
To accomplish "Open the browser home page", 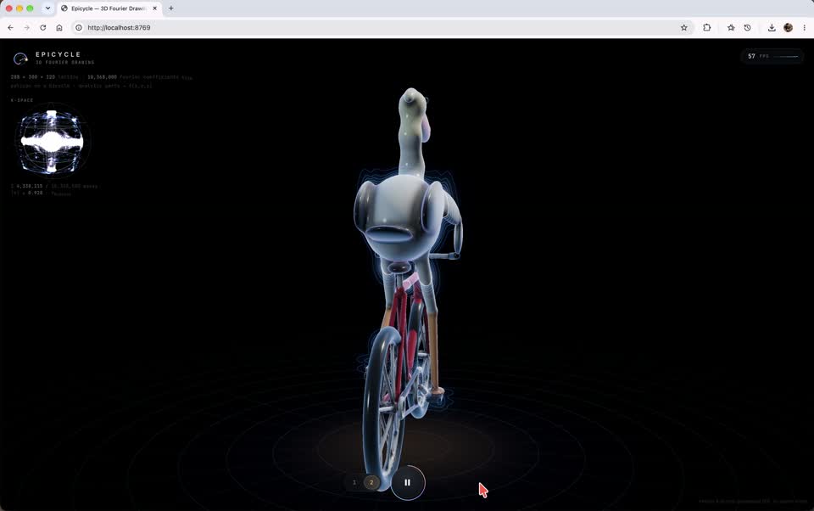I will click(x=59, y=27).
